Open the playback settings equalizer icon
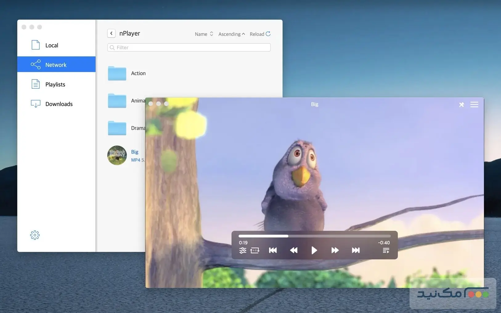 pyautogui.click(x=243, y=250)
